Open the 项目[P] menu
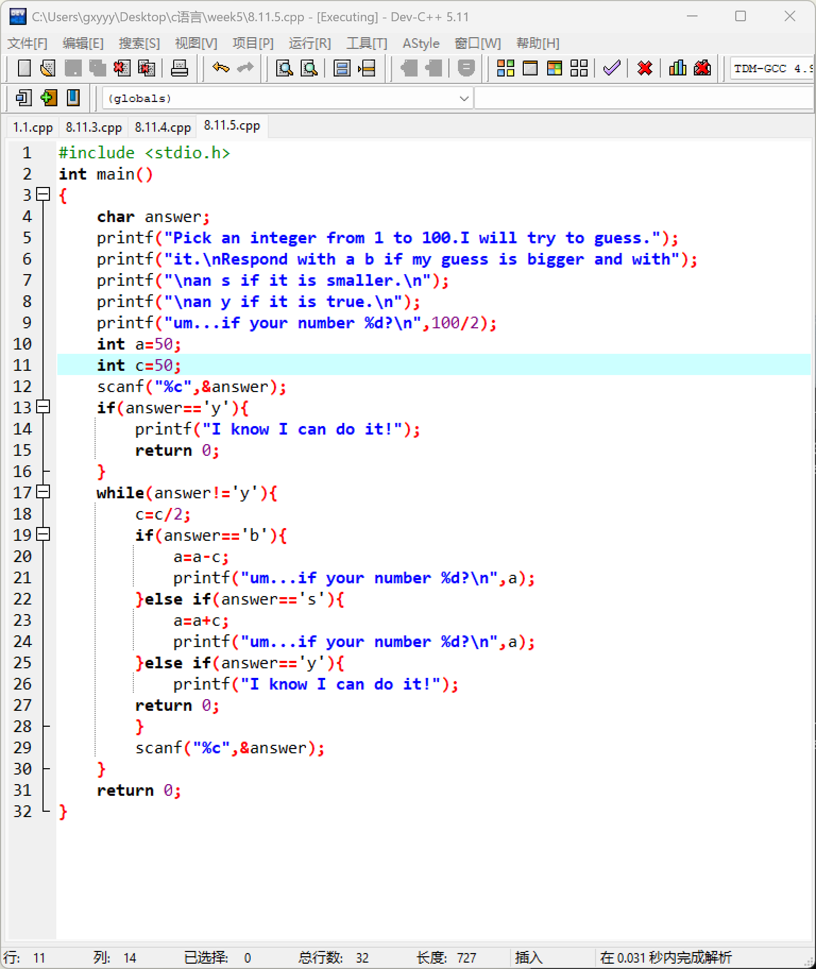Screen dimensions: 816x969 coord(253,43)
